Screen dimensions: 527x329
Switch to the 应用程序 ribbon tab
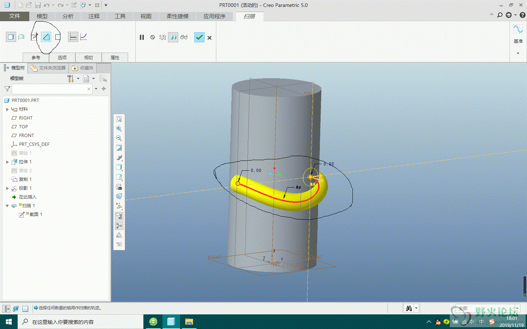[x=214, y=16]
